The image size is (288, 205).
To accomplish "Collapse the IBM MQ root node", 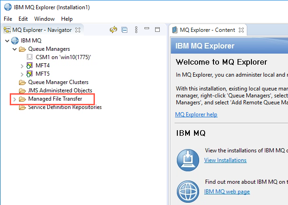I will (x=7, y=41).
